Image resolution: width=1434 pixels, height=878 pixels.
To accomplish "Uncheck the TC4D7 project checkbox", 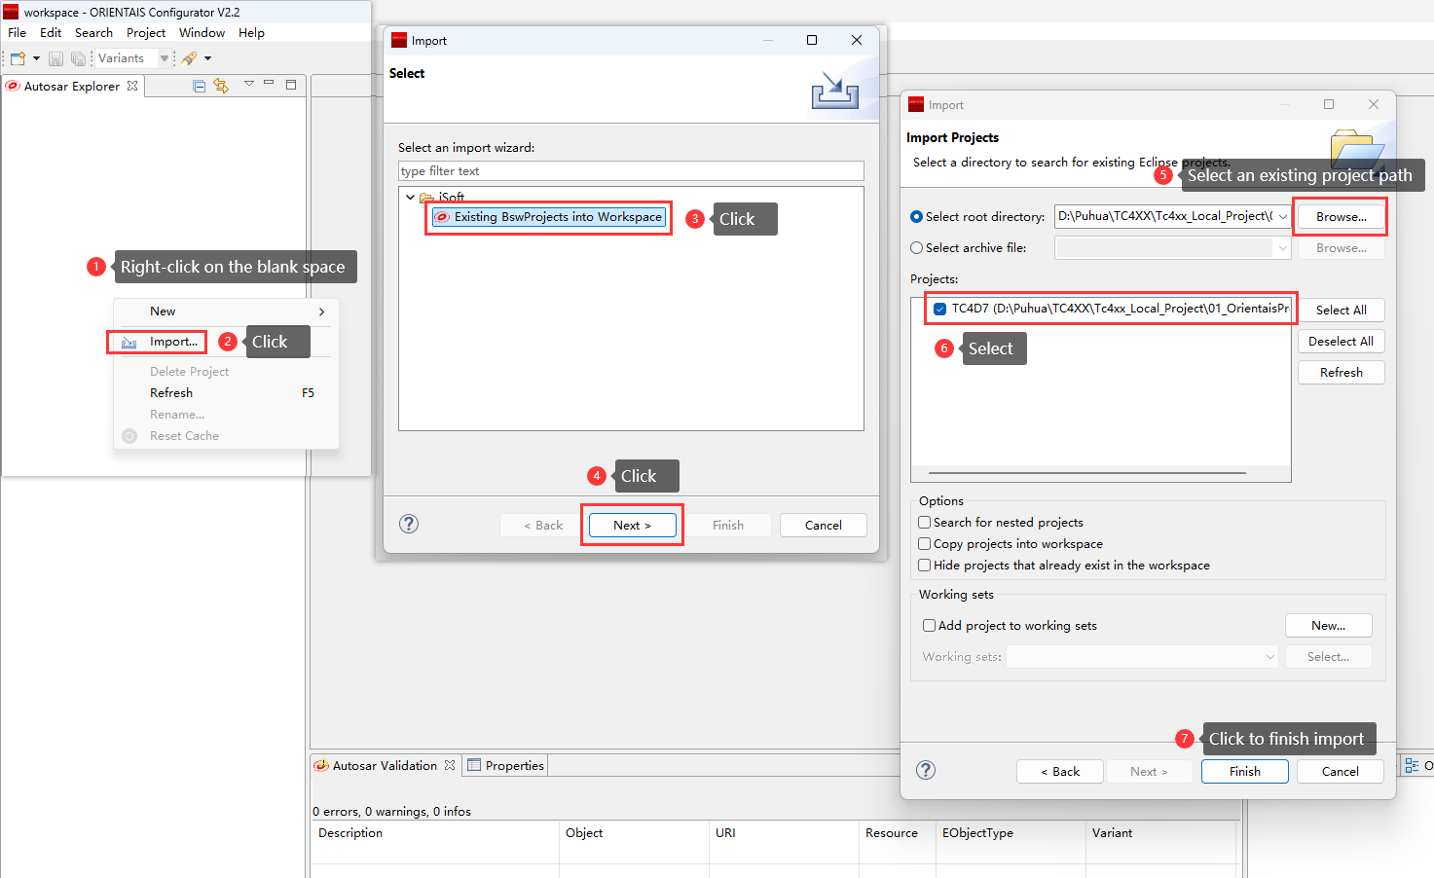I will [939, 310].
